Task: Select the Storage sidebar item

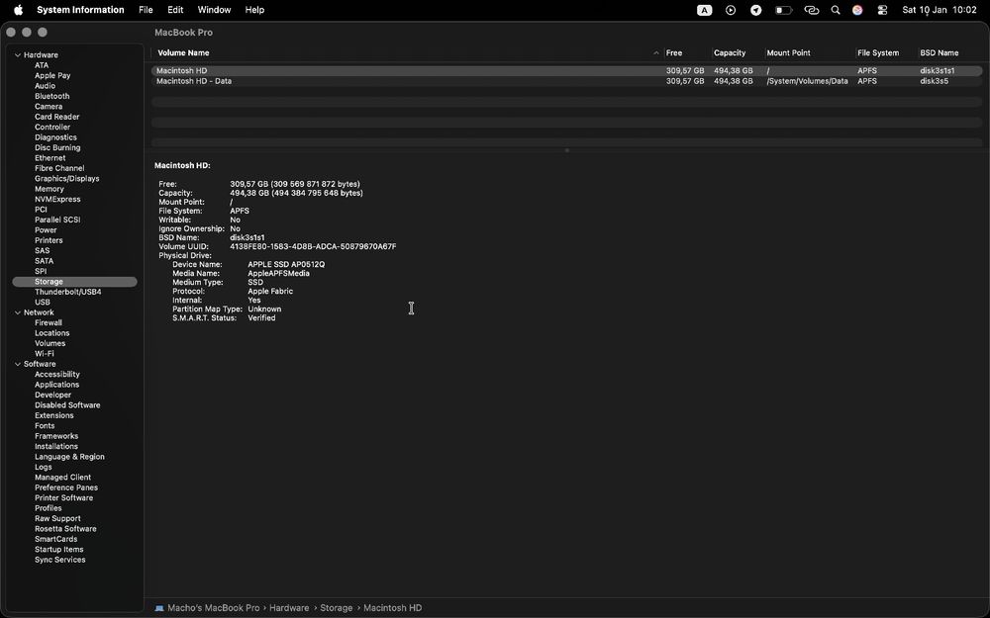Action: point(74,282)
